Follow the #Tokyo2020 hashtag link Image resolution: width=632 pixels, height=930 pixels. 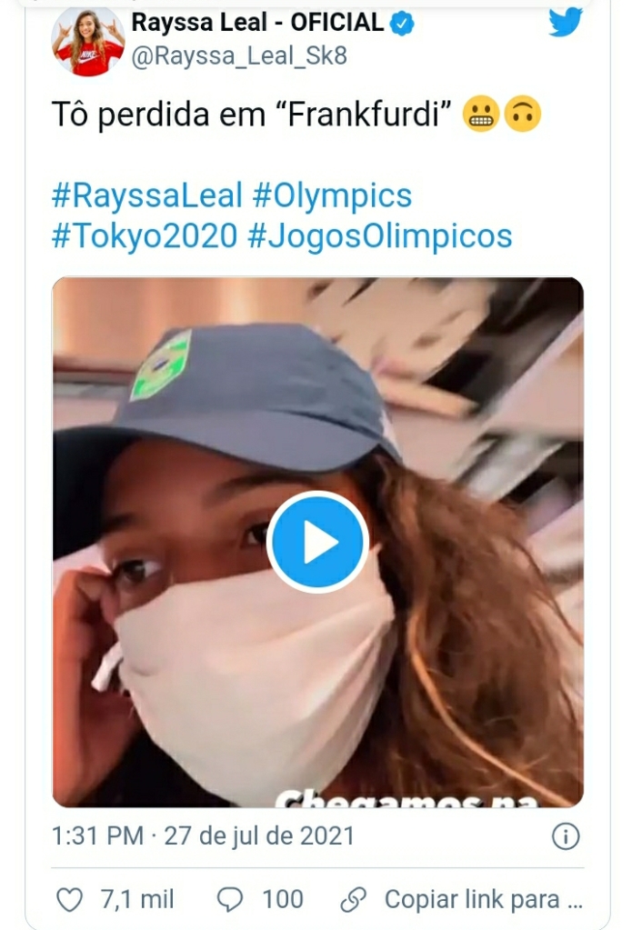(x=145, y=236)
